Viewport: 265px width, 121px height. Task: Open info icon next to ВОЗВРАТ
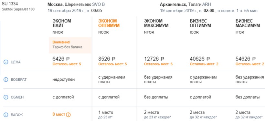coord(6,80)
